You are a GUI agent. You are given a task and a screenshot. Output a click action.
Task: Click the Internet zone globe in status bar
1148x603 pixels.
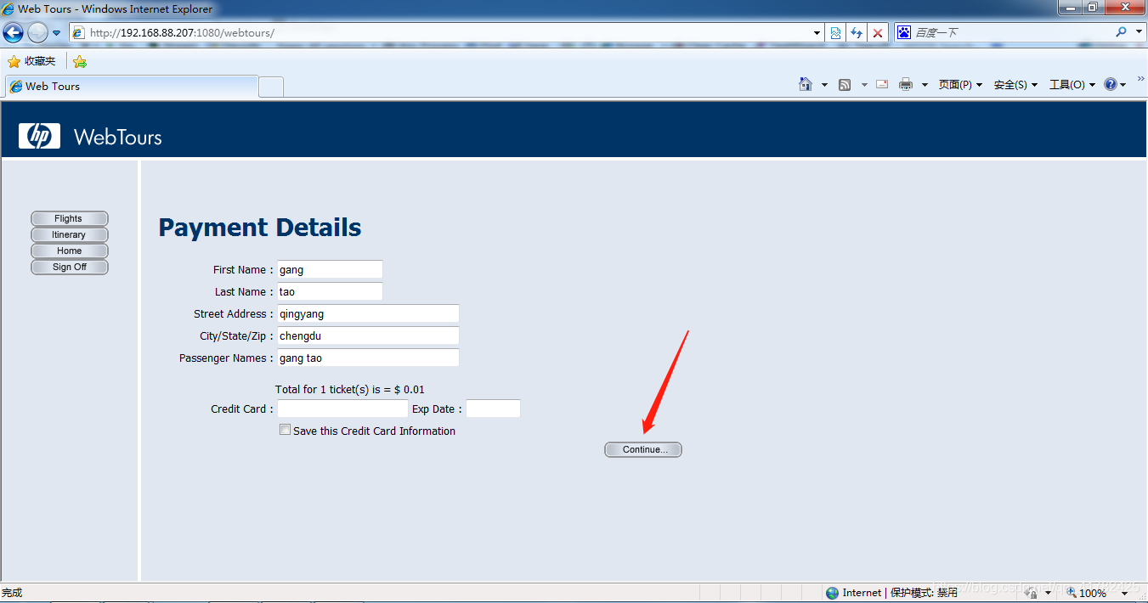pos(833,593)
